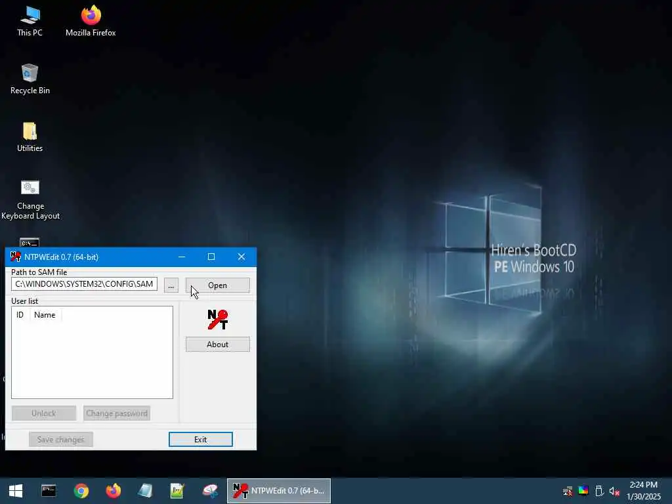Select the Recycle Bin icon
The image size is (672, 504).
(30, 79)
